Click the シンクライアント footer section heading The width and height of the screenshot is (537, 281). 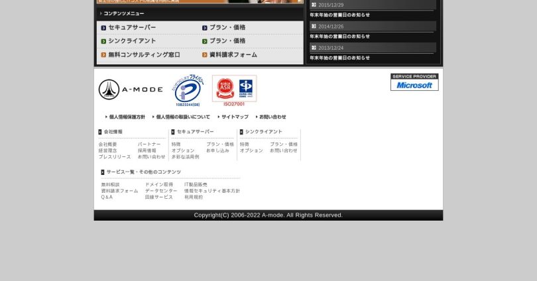point(264,132)
